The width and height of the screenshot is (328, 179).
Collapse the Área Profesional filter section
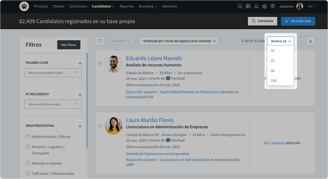point(80,126)
